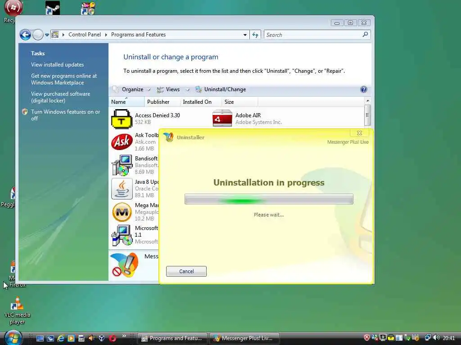461x345 pixels.
Task: Click Show Desktop in the Quick Launch
Action: point(40,339)
